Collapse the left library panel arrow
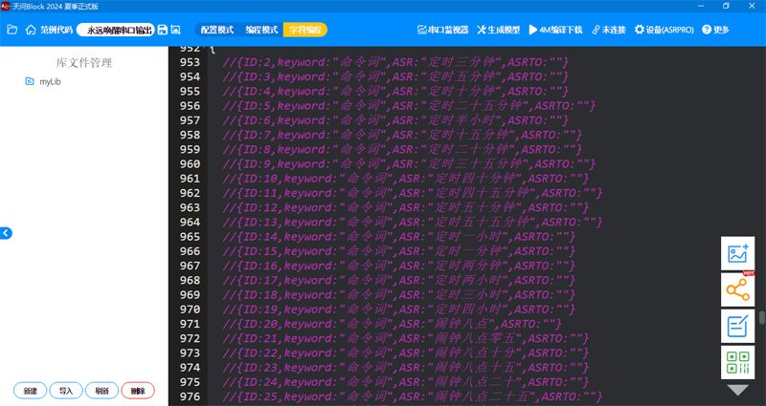This screenshot has height=406, width=766. pyautogui.click(x=6, y=233)
